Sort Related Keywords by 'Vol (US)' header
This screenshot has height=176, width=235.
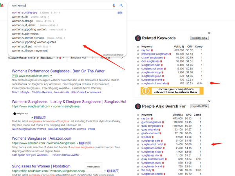(x=179, y=46)
